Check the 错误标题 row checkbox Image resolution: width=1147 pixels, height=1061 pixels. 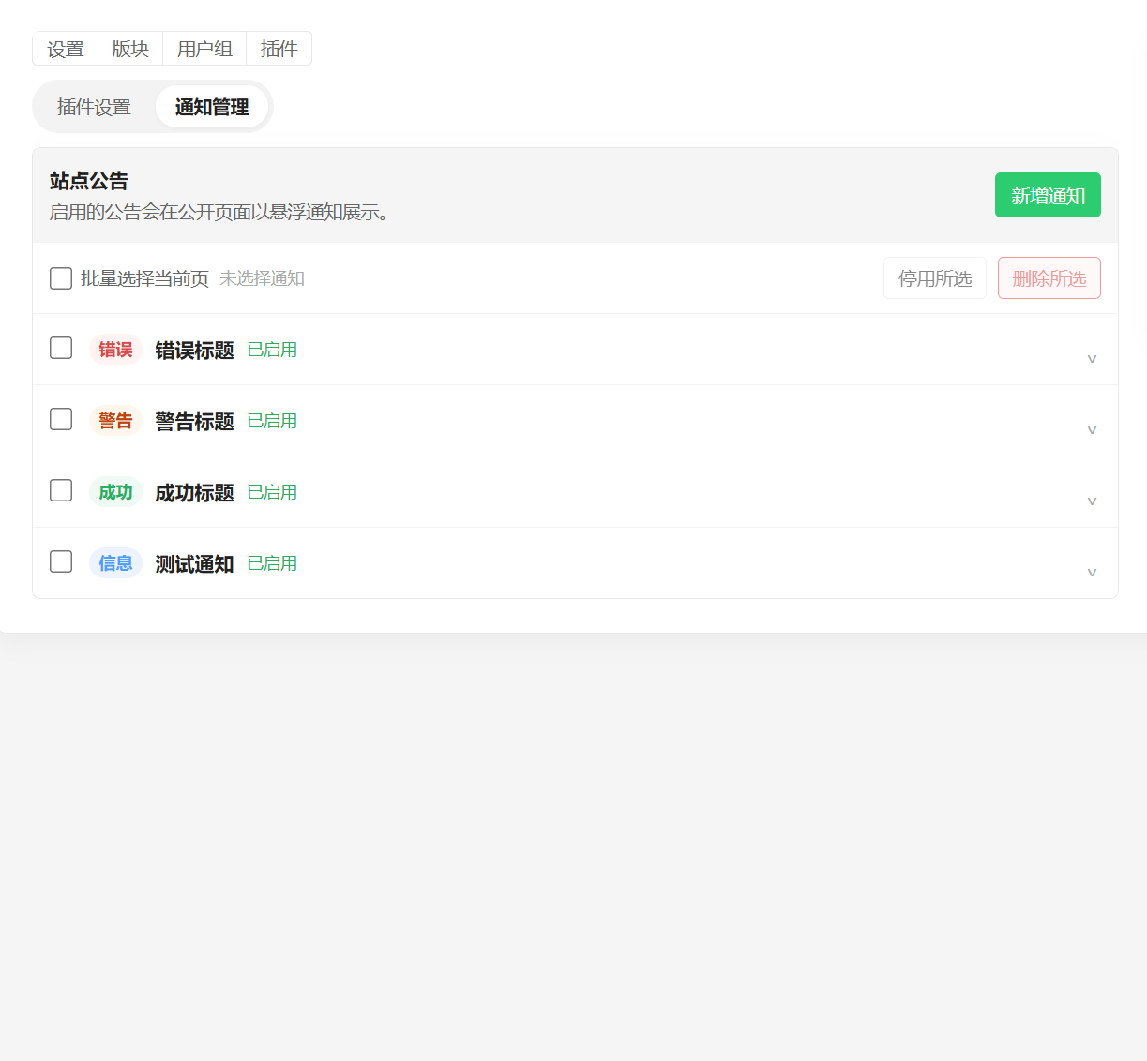click(61, 348)
